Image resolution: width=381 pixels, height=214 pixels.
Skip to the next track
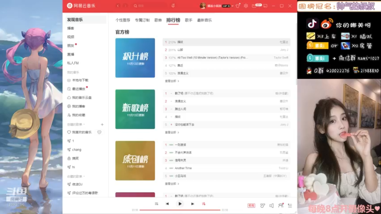click(192, 204)
